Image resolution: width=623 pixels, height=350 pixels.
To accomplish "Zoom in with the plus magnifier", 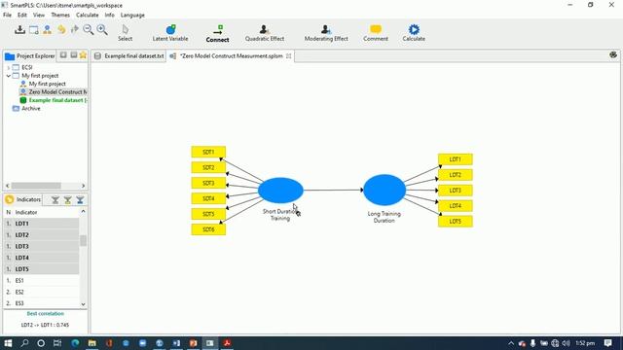I will (102, 30).
